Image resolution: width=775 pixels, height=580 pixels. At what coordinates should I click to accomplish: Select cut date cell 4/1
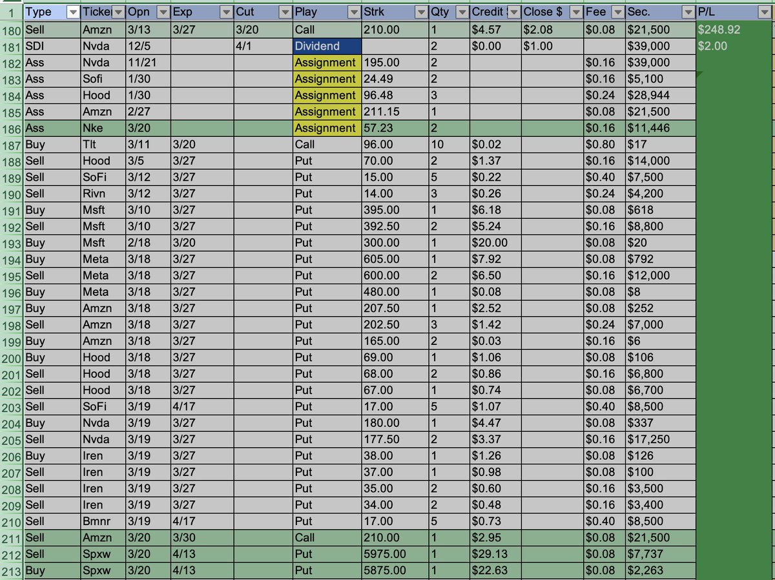click(263, 46)
